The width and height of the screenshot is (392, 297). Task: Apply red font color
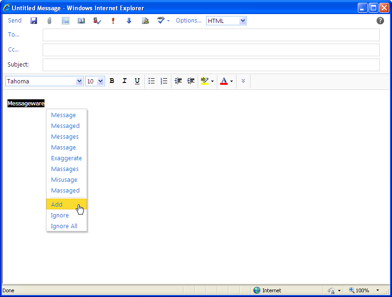point(224,81)
